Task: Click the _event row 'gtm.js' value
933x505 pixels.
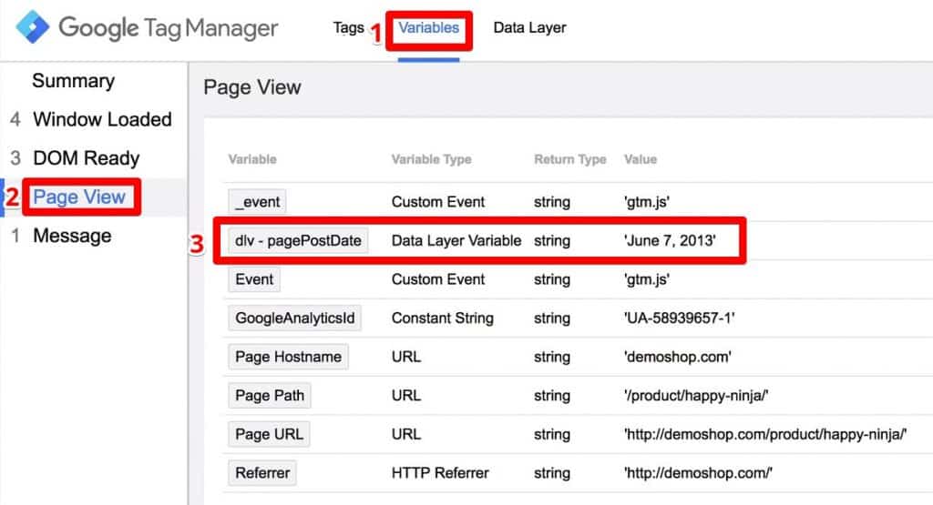Action: click(647, 202)
